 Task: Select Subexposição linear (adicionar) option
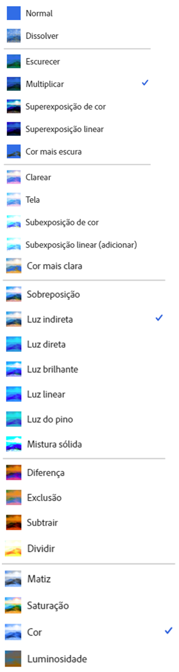pos(81,245)
